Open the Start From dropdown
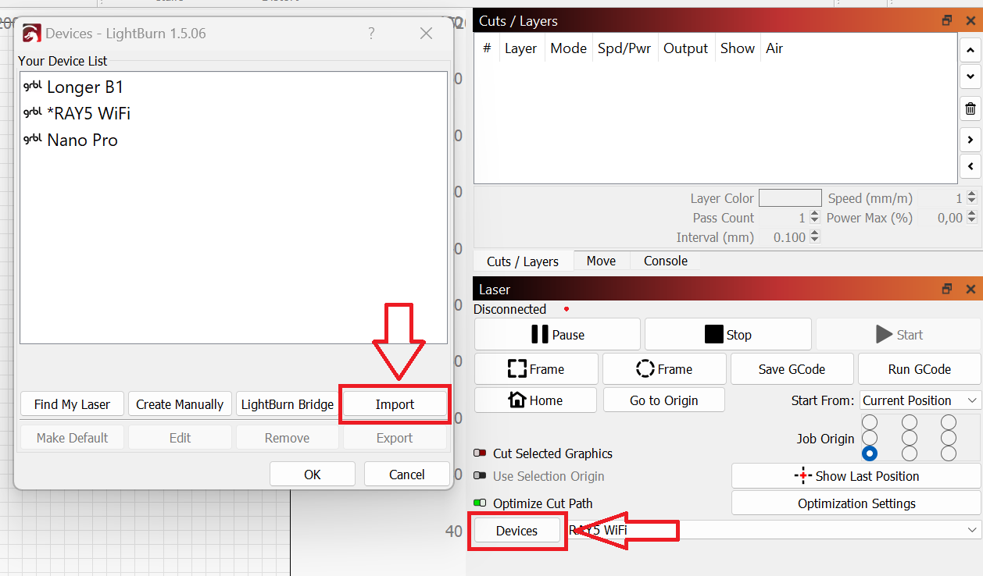 pyautogui.click(x=920, y=400)
